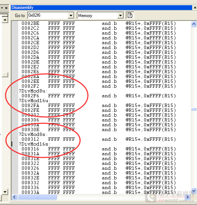Screen dimensions: 197x205
Task: Close the Disassembly window
Action: click(195, 8)
